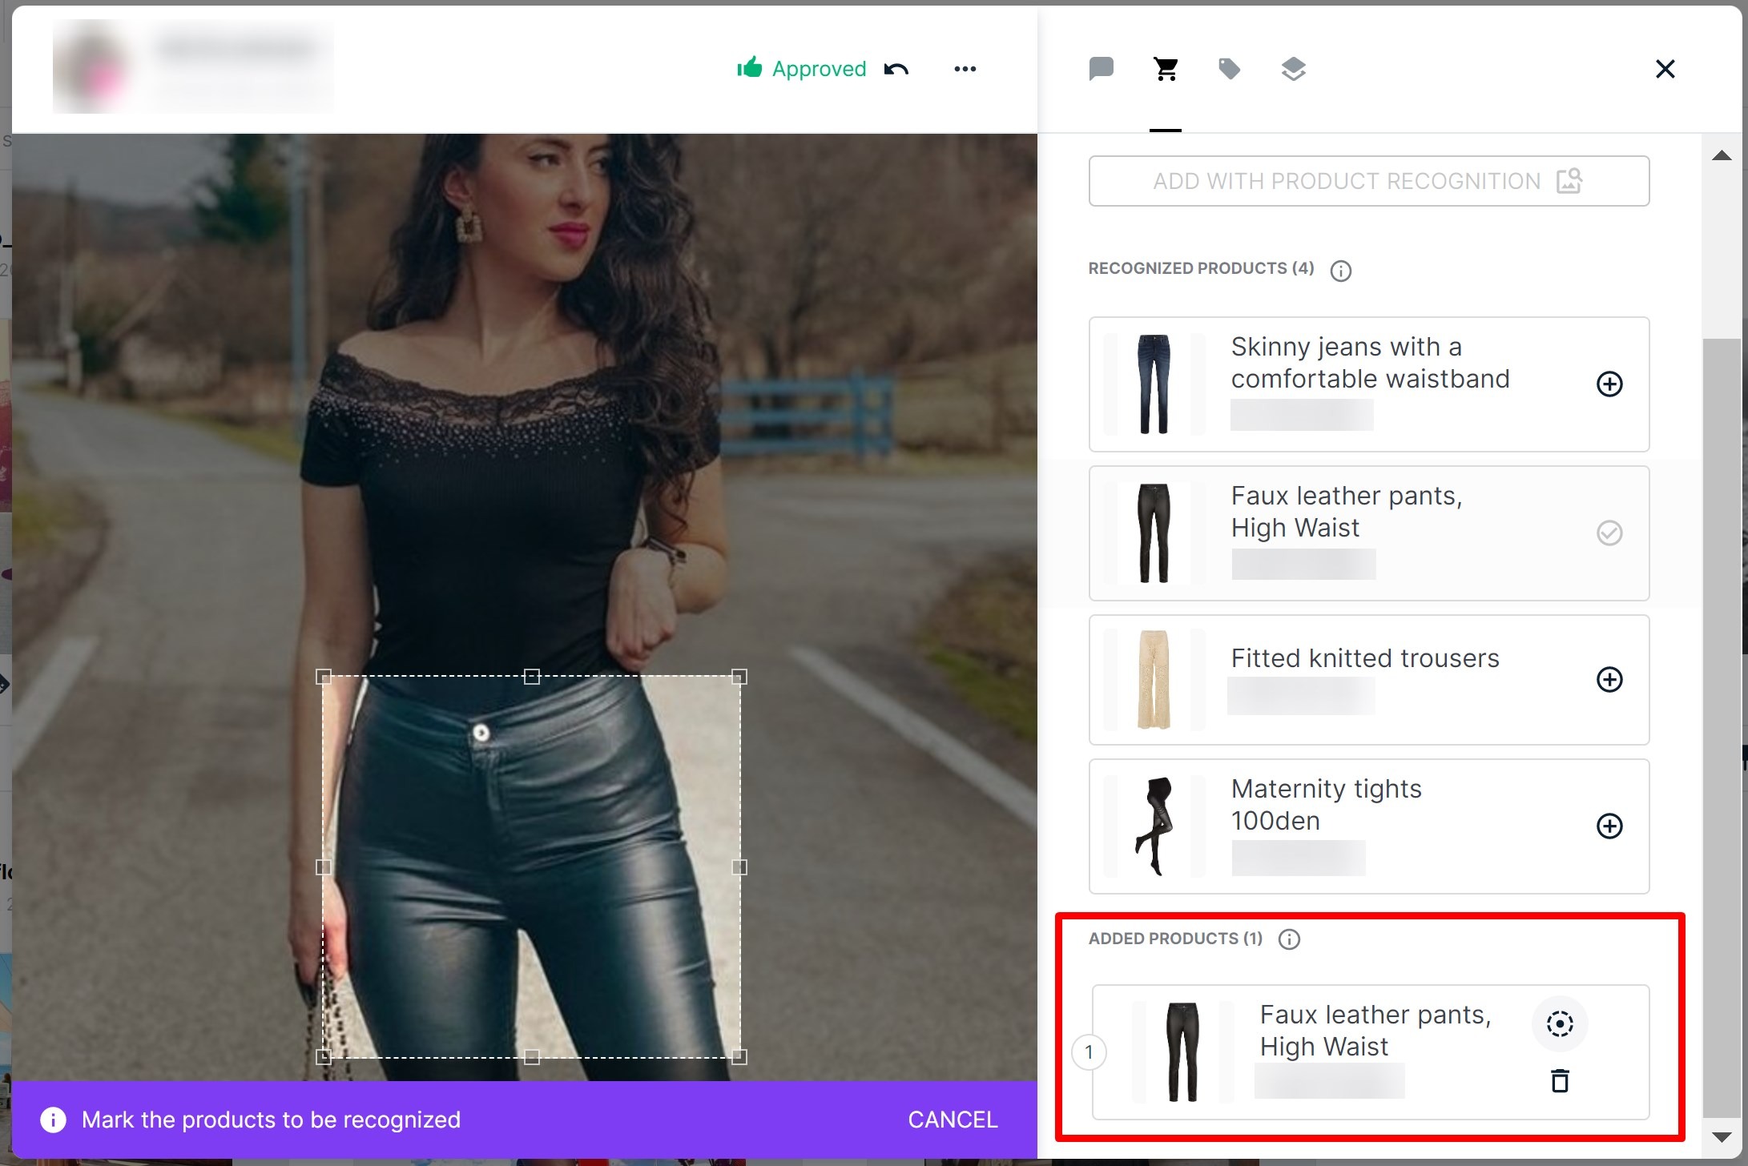
Task: Add Maternity tights 100den with plus icon
Action: pos(1609,826)
